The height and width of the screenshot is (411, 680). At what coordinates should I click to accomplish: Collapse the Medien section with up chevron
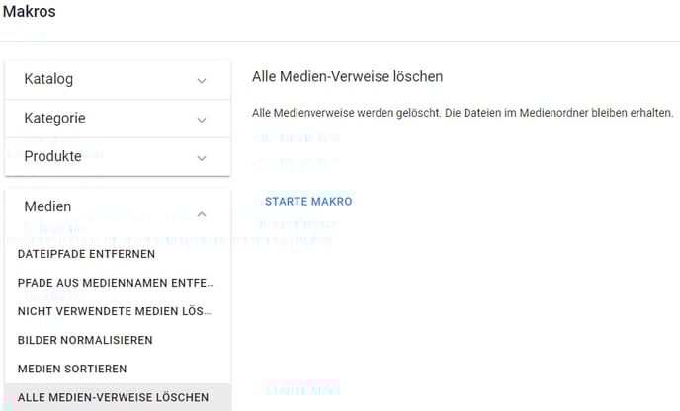pyautogui.click(x=202, y=213)
